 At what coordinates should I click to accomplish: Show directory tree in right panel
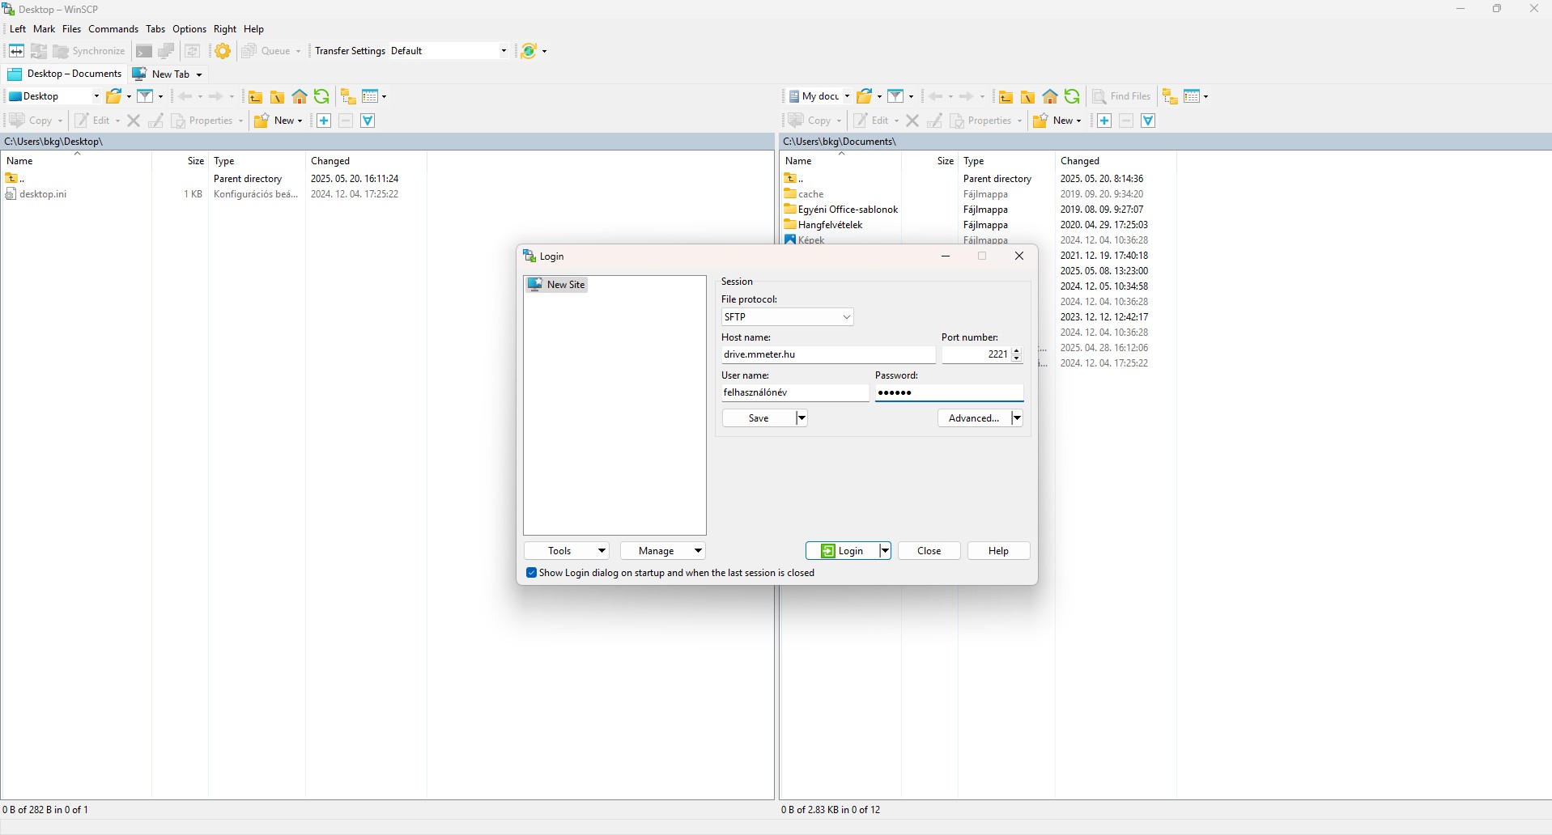pyautogui.click(x=1170, y=97)
